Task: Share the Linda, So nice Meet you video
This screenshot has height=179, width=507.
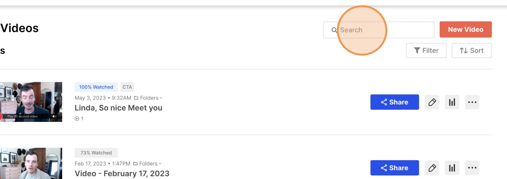Action: [395, 102]
